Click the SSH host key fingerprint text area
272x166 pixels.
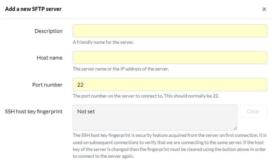(155, 118)
